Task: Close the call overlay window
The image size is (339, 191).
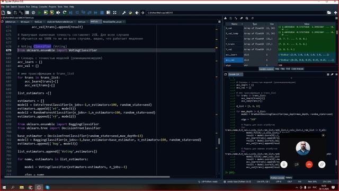Action: (323, 135)
